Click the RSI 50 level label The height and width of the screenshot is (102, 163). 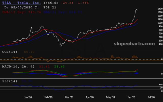pos(161,88)
